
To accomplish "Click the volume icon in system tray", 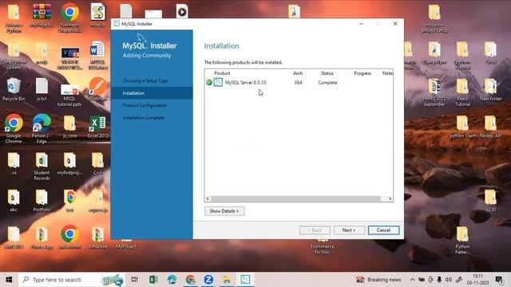I will click(449, 280).
